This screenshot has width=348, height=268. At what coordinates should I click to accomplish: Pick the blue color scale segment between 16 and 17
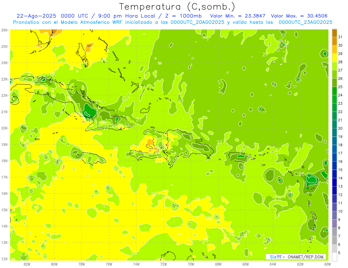334,157
